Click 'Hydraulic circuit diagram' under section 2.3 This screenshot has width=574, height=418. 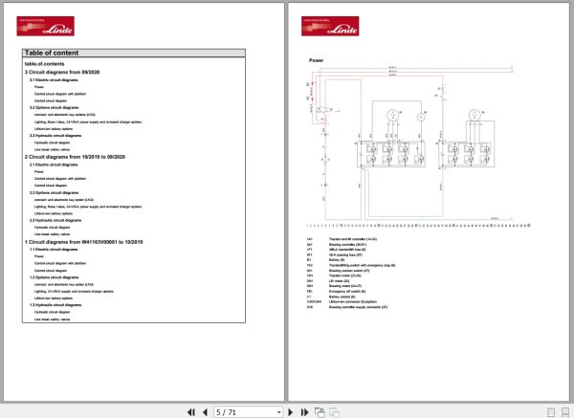(52, 228)
